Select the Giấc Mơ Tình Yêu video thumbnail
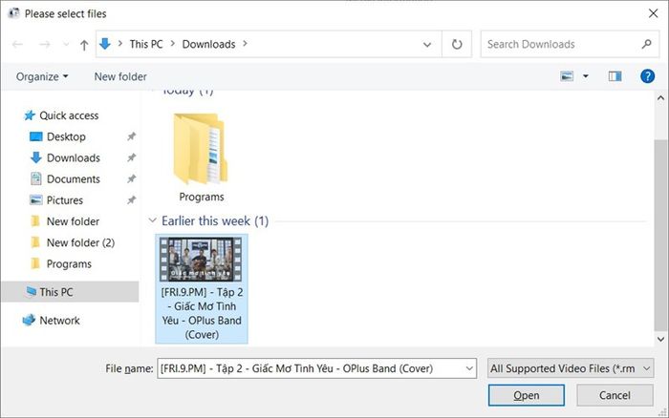 tap(201, 260)
